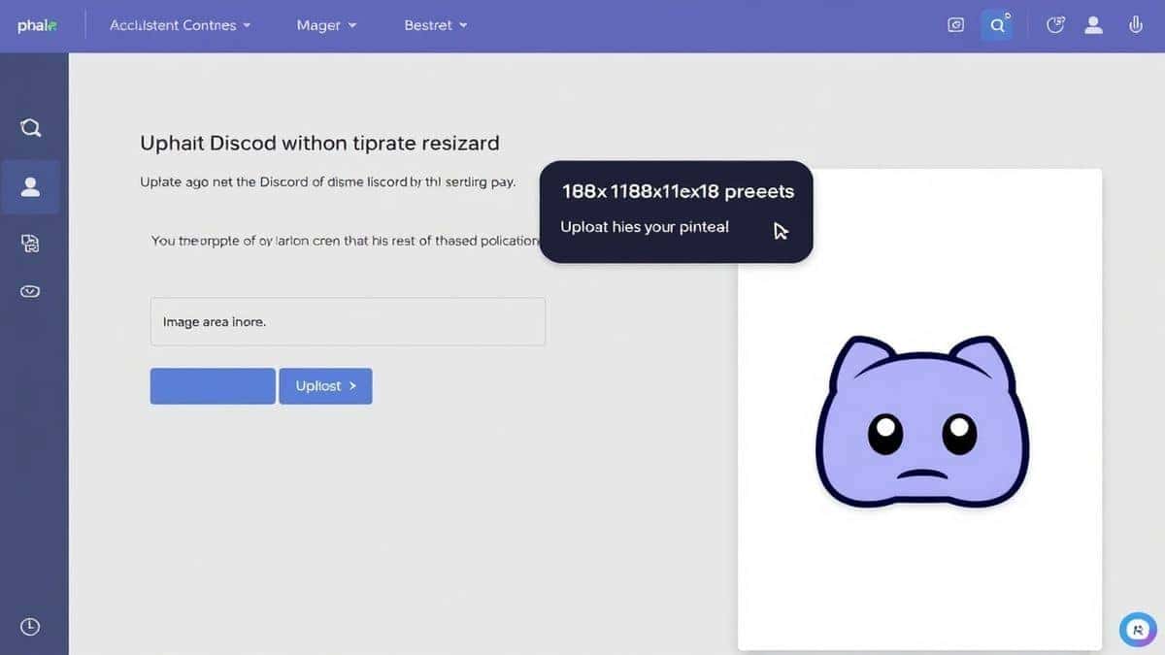Click the Uphait Discod withon tiprate resizard heading
The height and width of the screenshot is (655, 1165).
click(319, 143)
